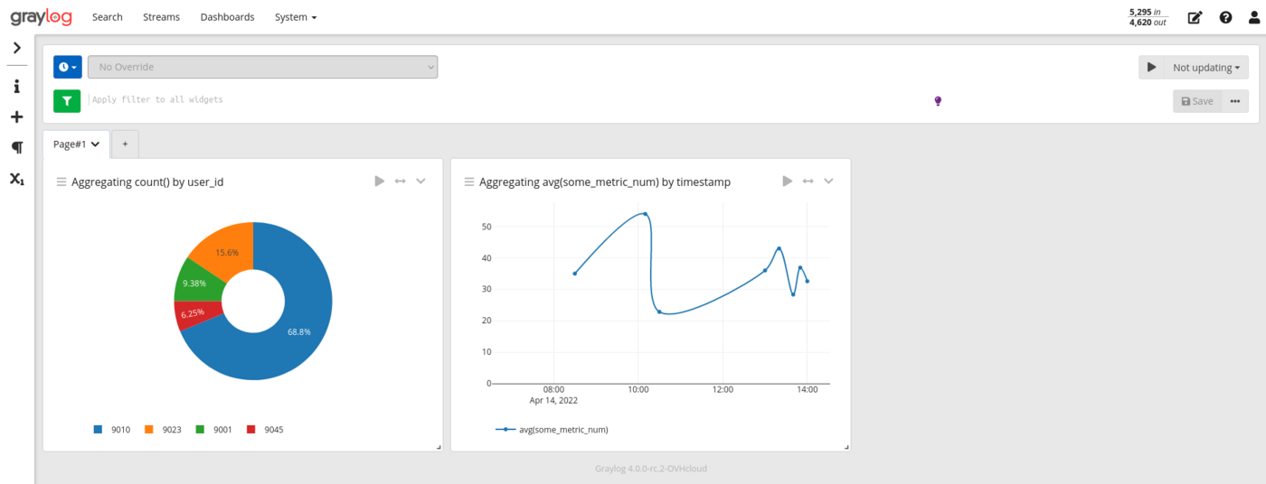Image resolution: width=1266 pixels, height=484 pixels.
Task: Click the Save button
Action: [1197, 101]
